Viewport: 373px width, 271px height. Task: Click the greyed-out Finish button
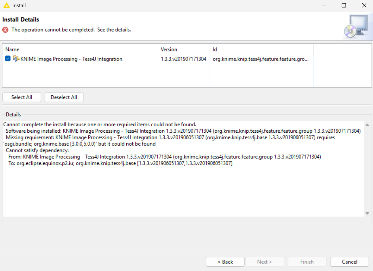(307, 262)
